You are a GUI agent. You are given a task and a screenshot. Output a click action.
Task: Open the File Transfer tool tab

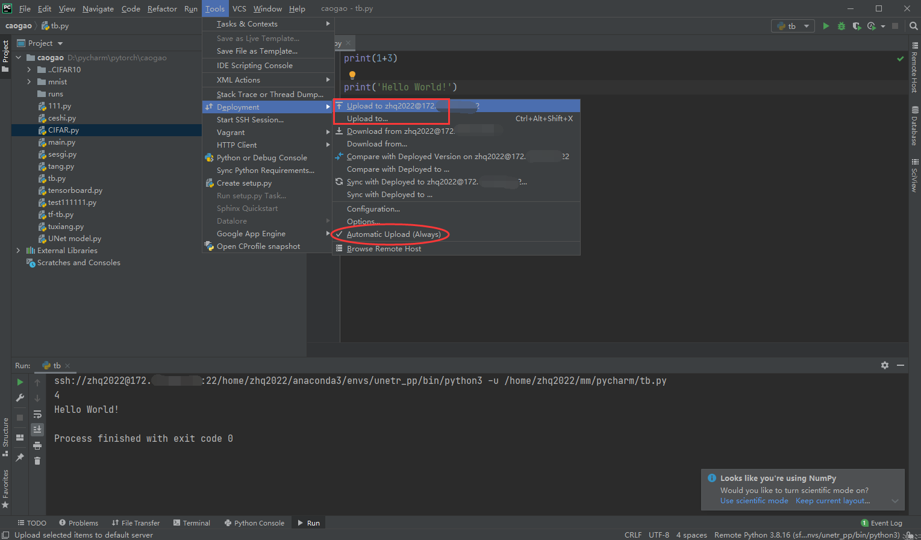136,523
